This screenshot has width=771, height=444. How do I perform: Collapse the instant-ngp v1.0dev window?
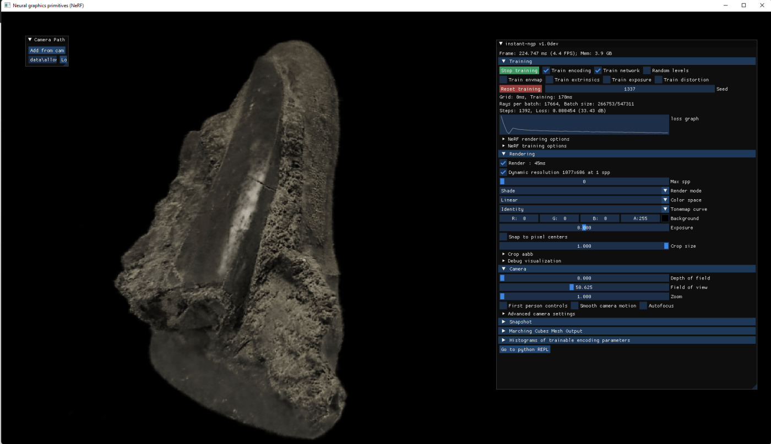[501, 43]
